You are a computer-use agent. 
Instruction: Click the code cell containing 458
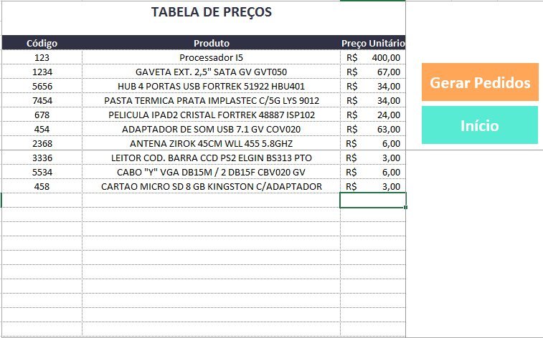[42, 186]
